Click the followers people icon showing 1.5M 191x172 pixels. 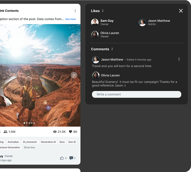[x=5, y=132]
